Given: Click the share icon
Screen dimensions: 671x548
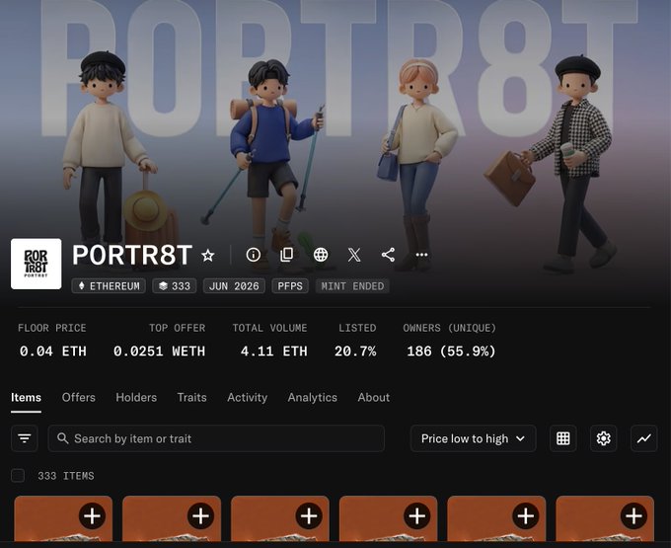Looking at the screenshot, I should click(x=388, y=255).
